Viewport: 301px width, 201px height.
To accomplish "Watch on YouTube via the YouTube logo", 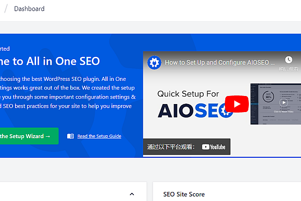I will [x=214, y=147].
